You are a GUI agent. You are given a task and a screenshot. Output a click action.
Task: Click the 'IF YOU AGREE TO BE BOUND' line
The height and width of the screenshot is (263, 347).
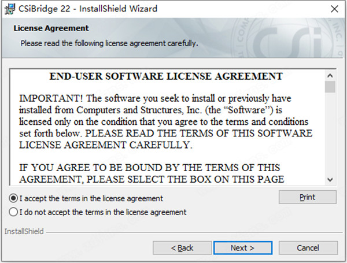tap(150, 168)
